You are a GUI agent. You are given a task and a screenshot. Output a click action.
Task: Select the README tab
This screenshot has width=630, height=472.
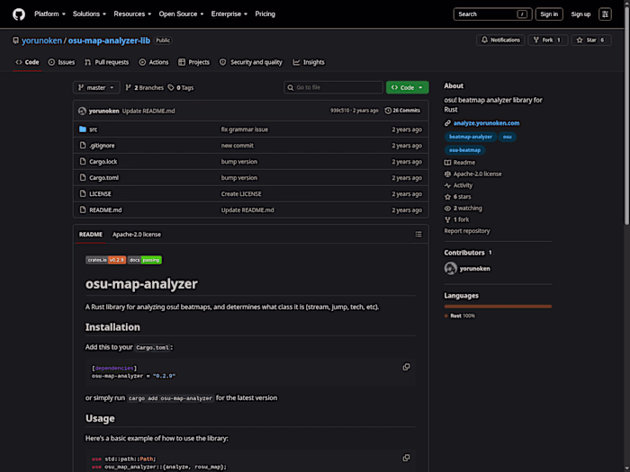pos(90,235)
